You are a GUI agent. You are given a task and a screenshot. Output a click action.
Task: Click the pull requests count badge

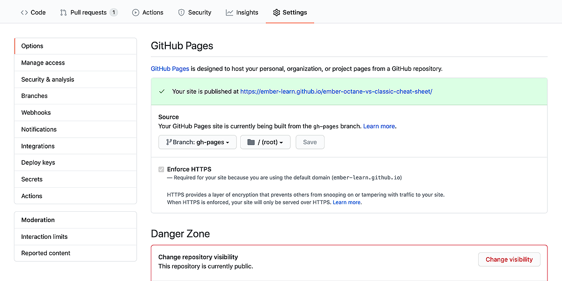114,12
